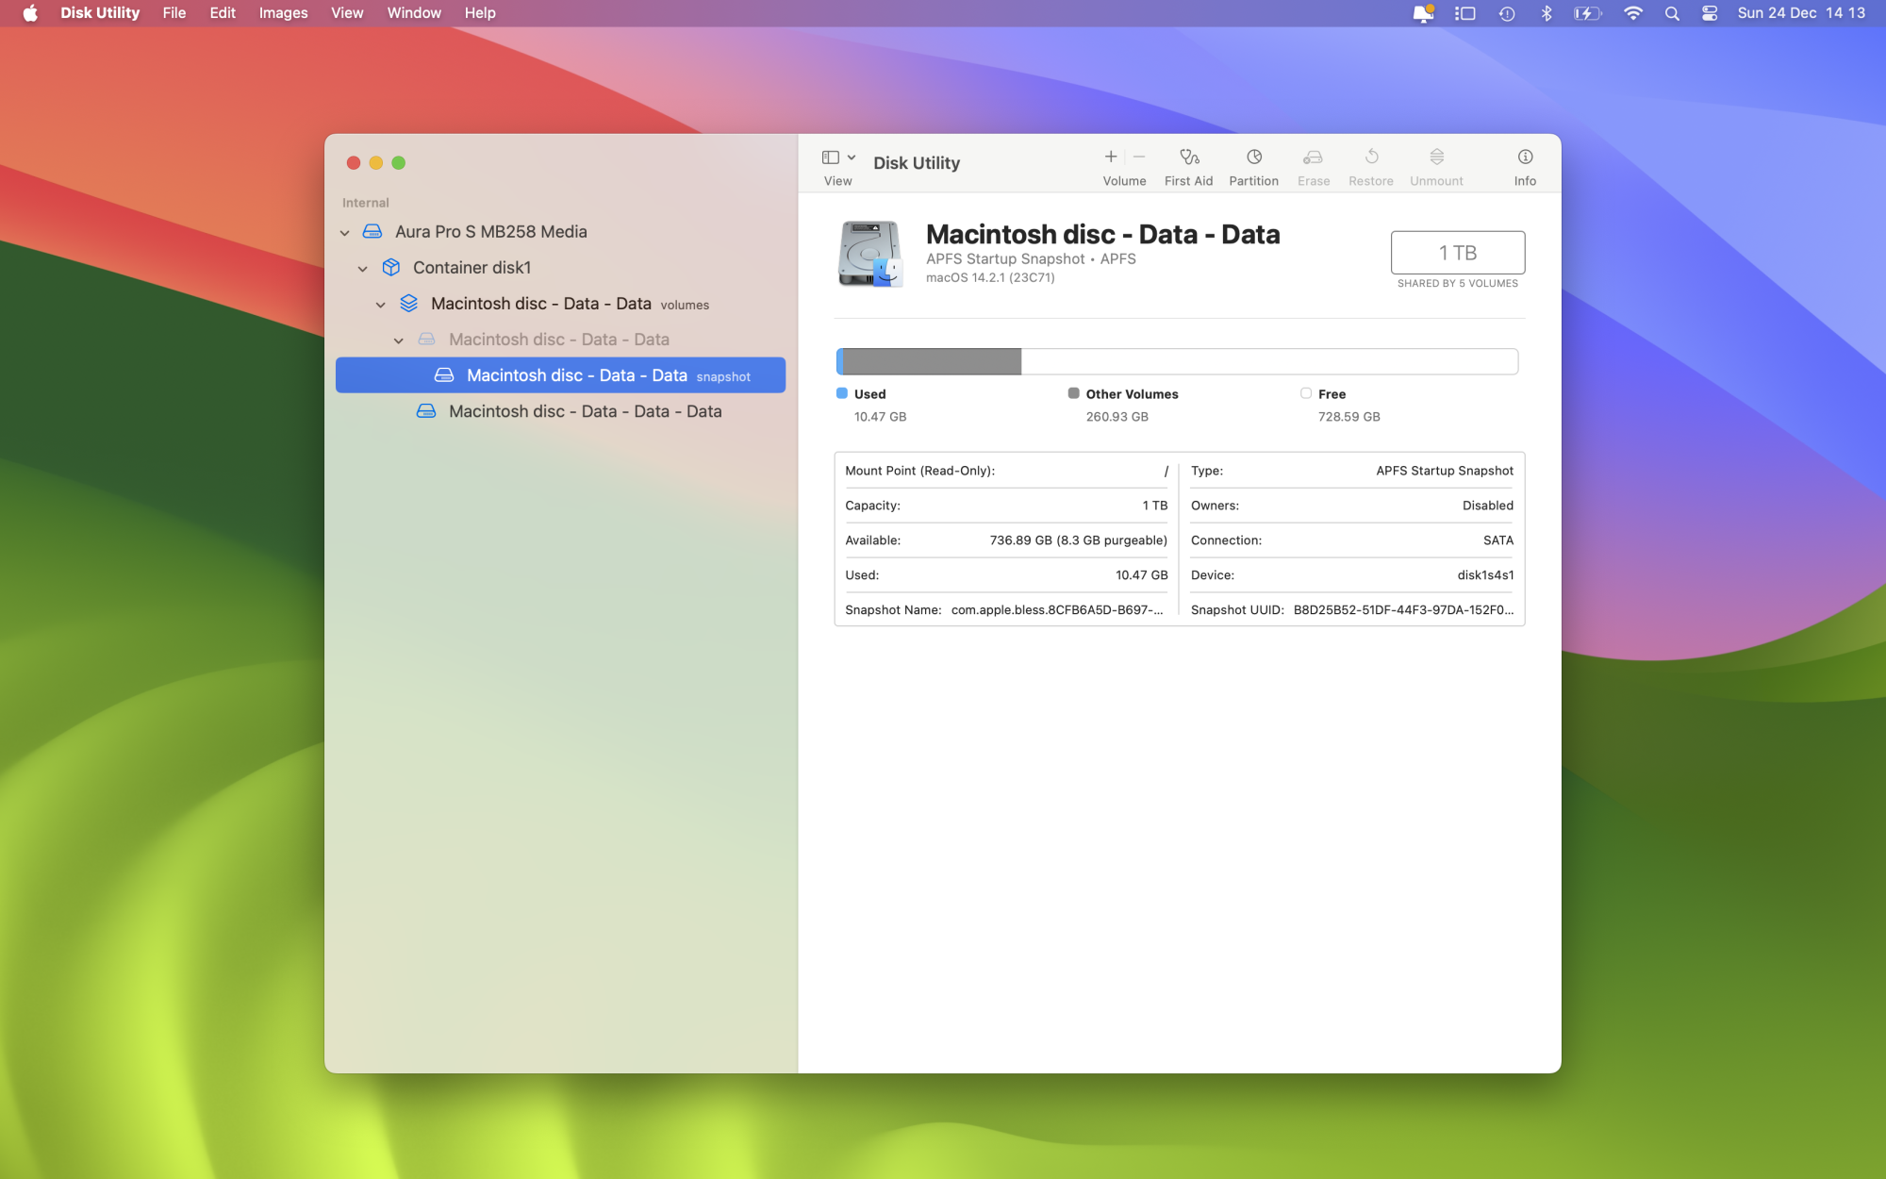Collapse the Aura Pro S MB258 Media tree

[345, 233]
